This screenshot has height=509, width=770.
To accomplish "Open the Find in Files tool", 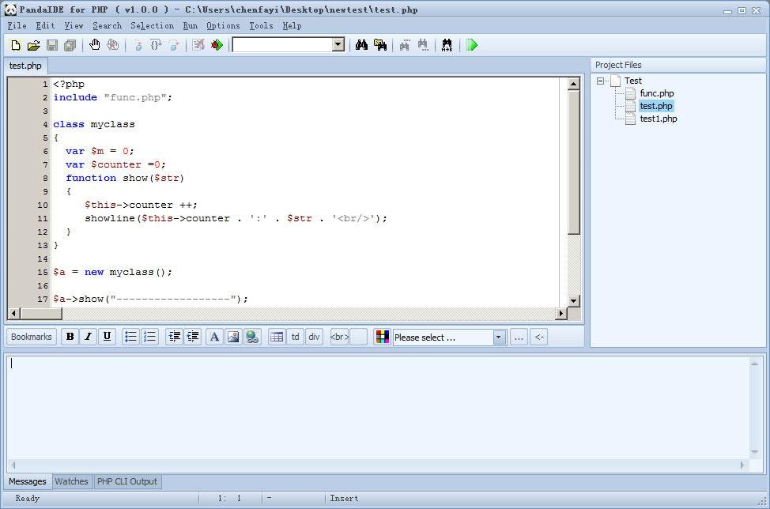I will pos(380,45).
